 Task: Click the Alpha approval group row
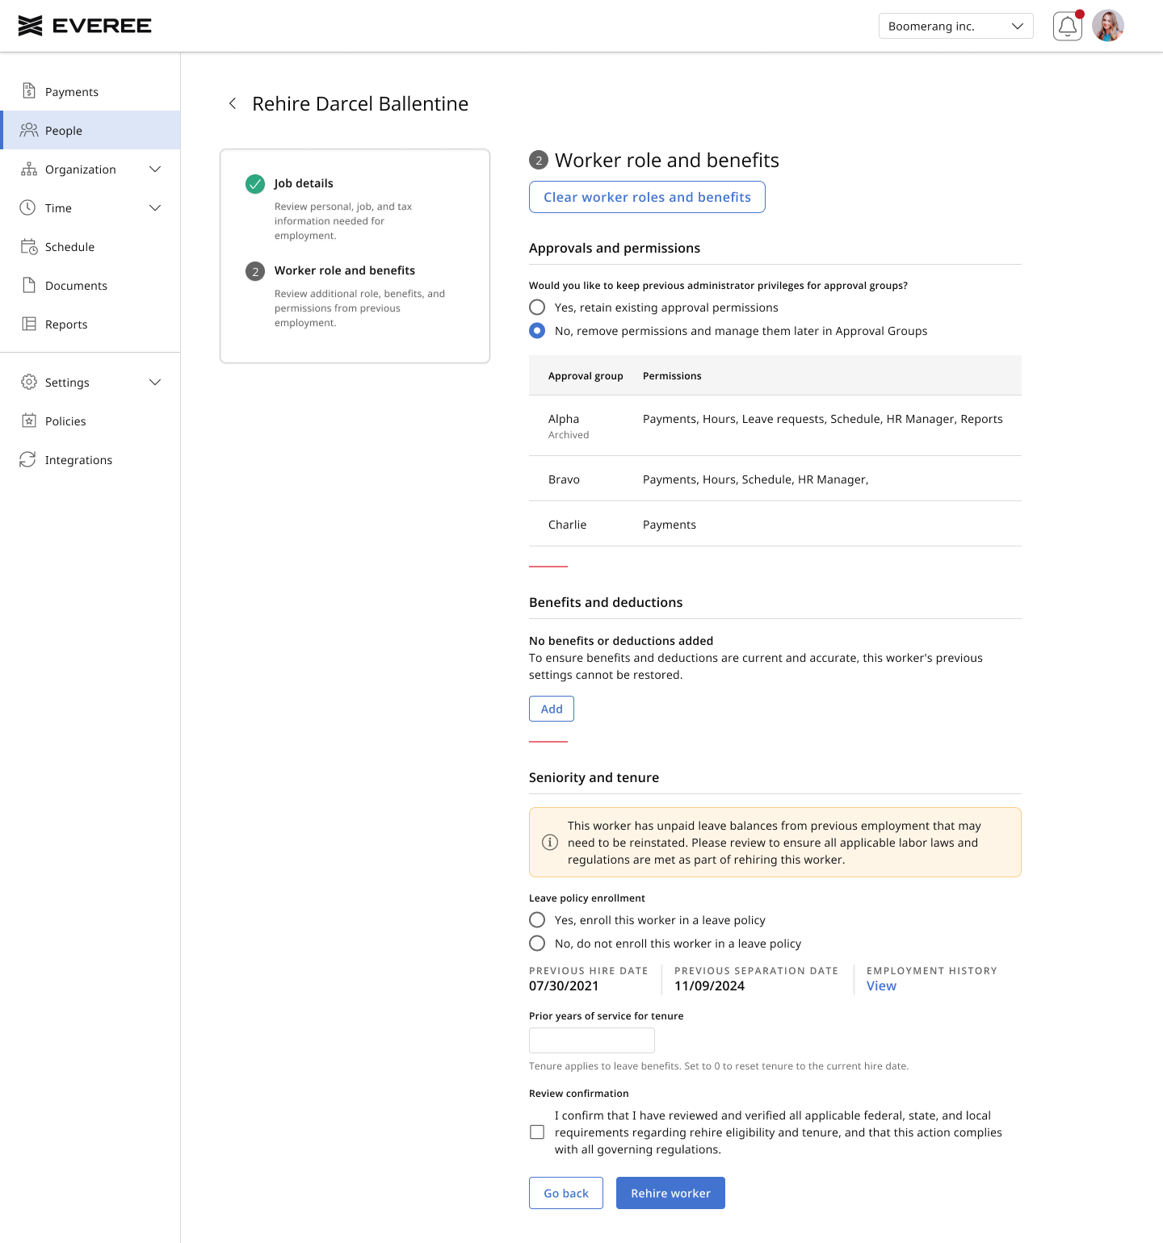[775, 425]
